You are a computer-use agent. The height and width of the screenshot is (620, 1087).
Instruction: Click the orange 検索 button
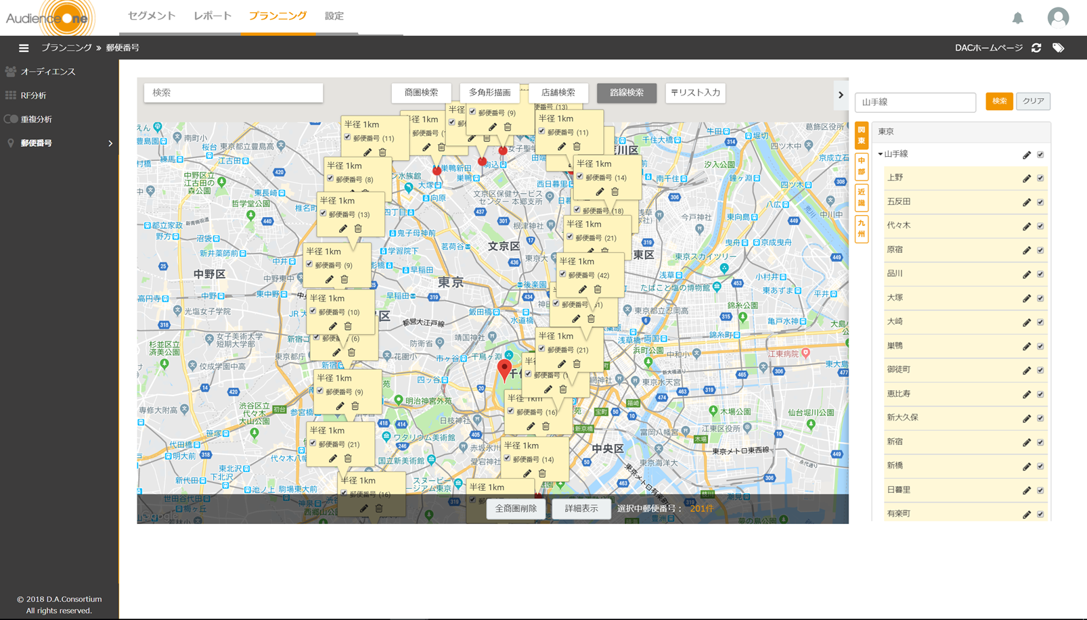pyautogui.click(x=999, y=101)
